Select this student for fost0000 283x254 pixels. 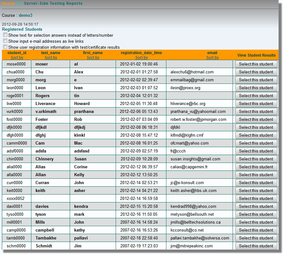click(256, 120)
